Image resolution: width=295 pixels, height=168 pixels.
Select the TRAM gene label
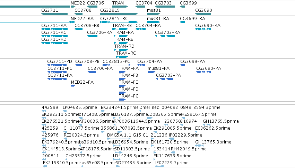118,3
